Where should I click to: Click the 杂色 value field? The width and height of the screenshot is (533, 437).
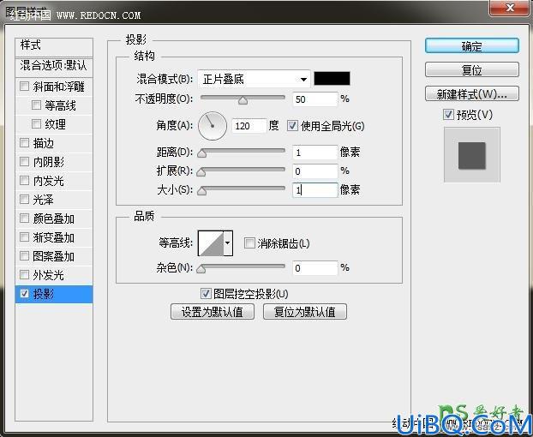(x=315, y=268)
